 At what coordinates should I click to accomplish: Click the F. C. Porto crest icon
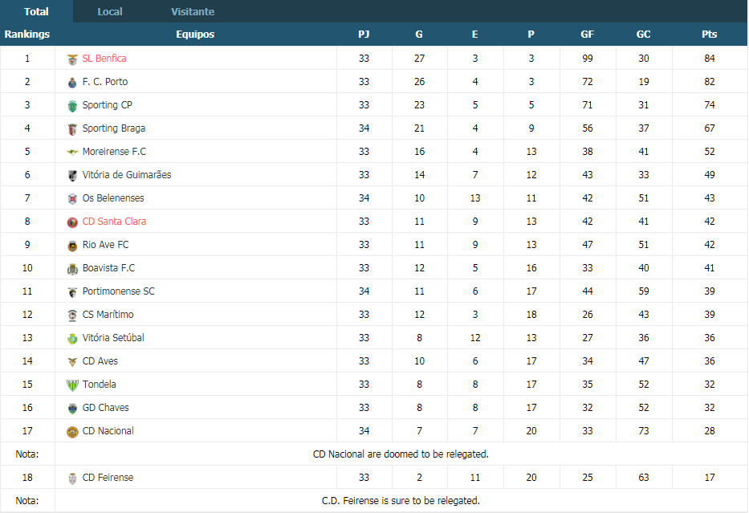point(72,83)
